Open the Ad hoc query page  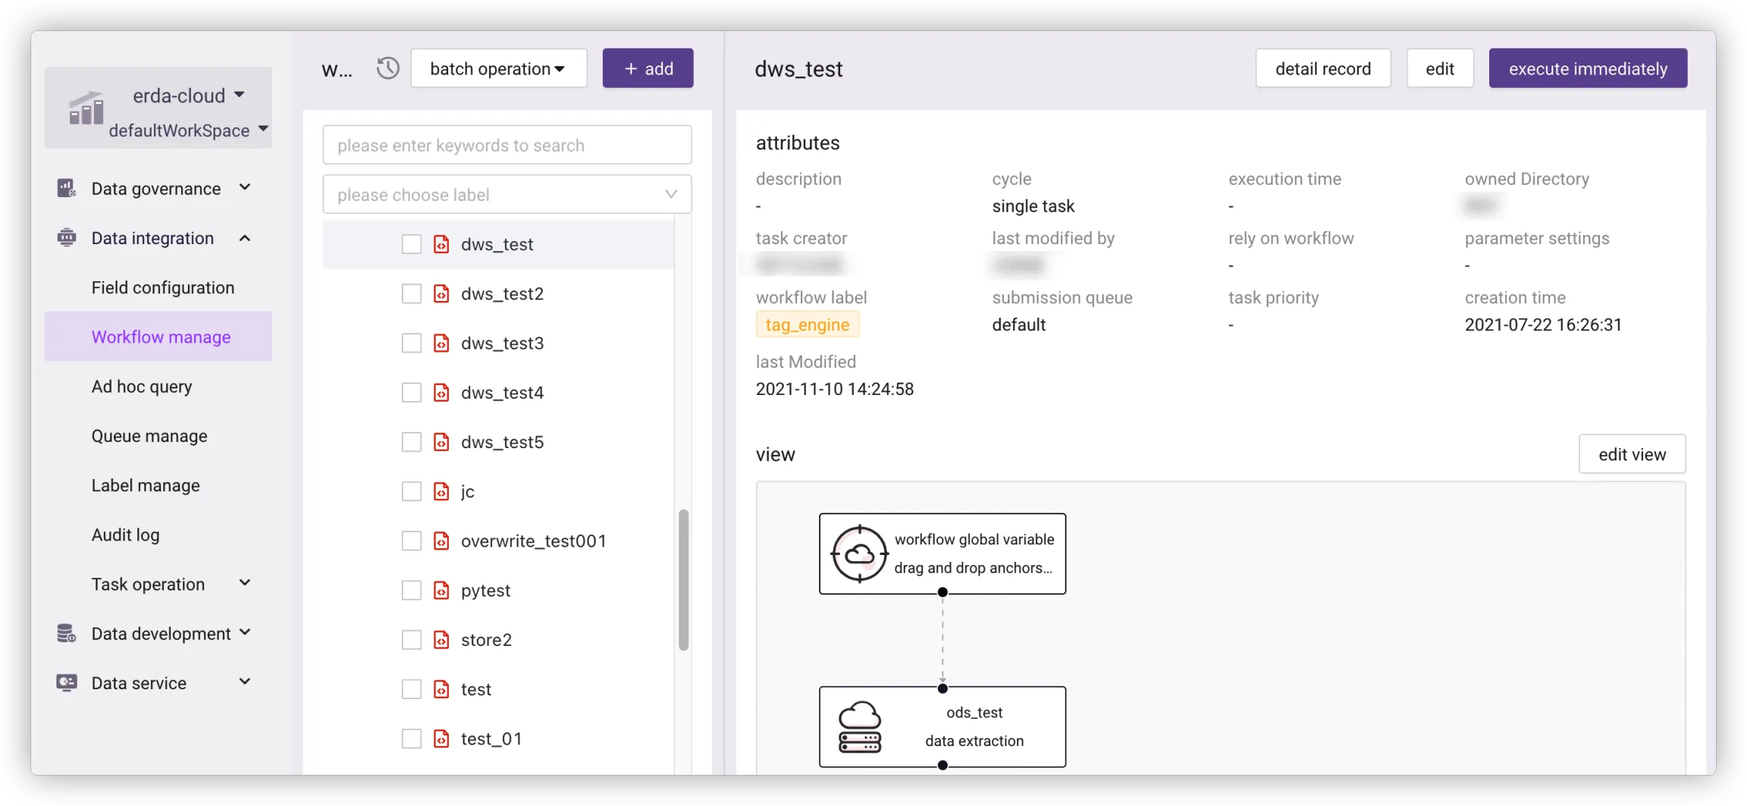(x=142, y=387)
